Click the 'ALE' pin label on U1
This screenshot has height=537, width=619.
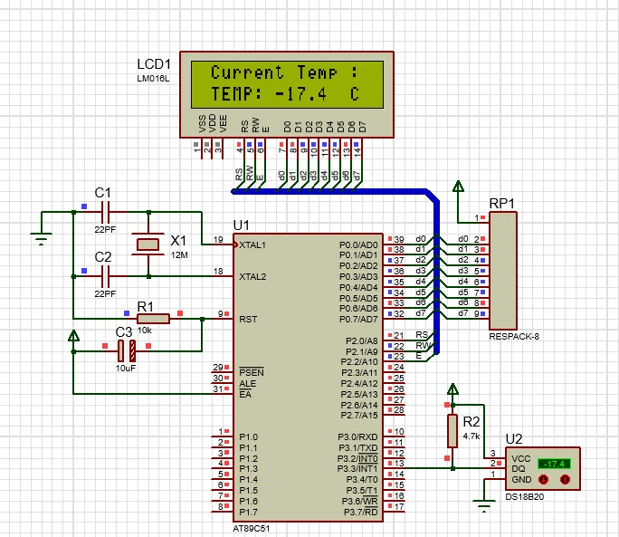click(x=248, y=384)
